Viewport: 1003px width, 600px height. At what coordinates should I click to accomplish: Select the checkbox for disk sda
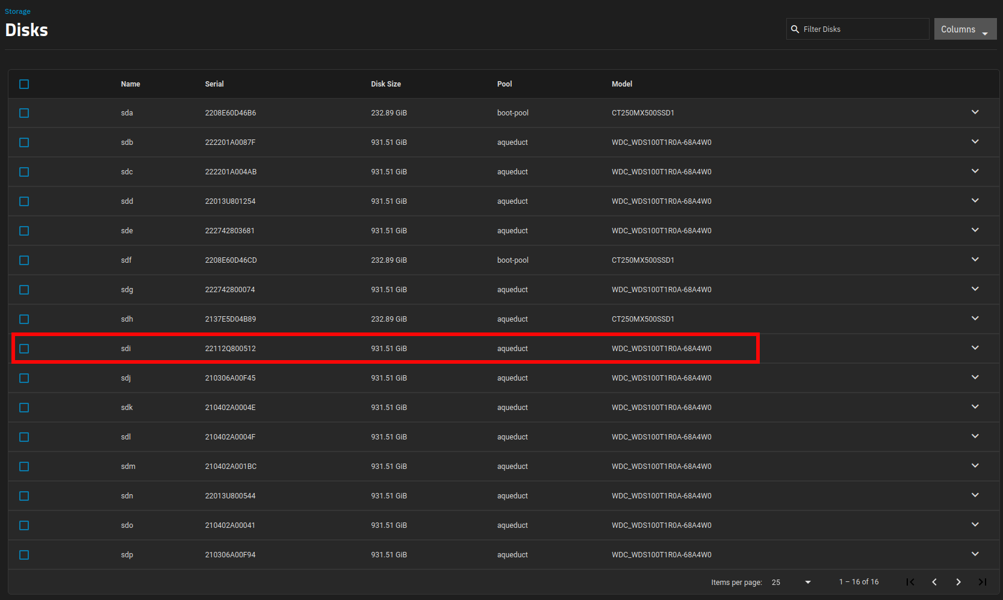click(x=24, y=113)
